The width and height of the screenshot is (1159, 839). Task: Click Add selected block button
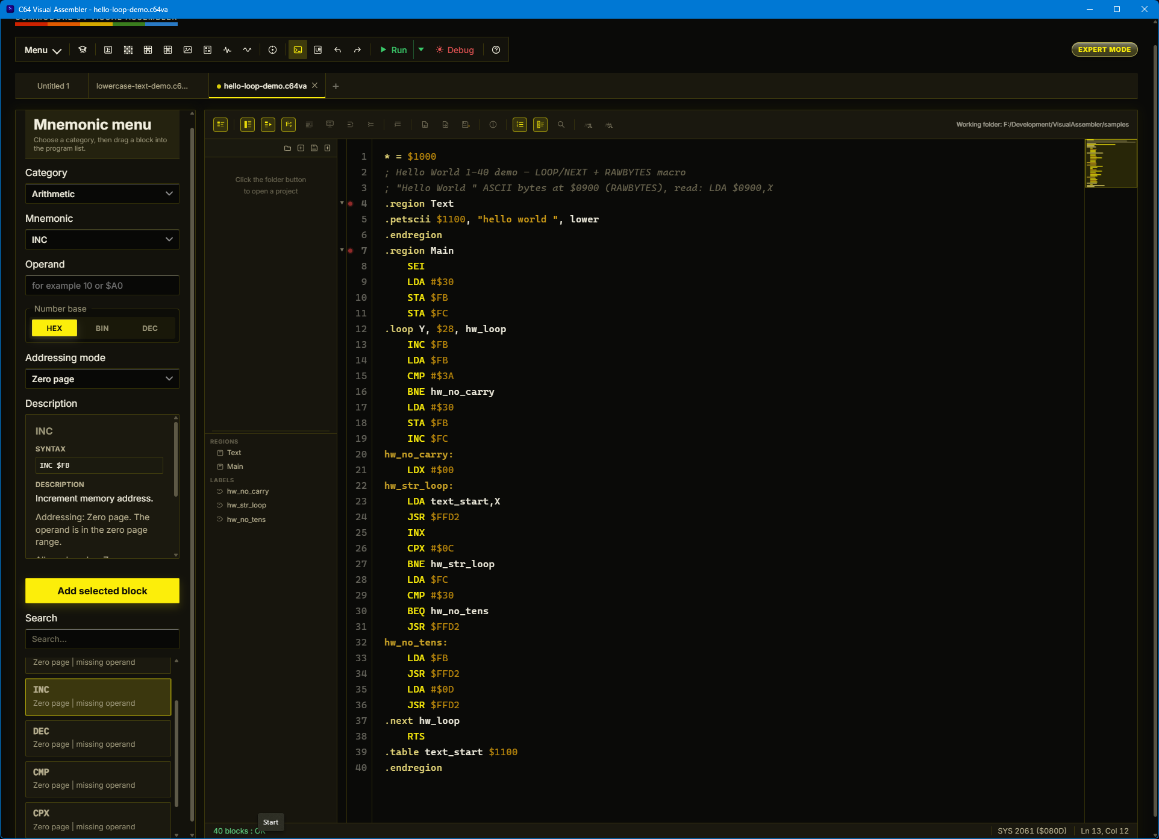(x=102, y=591)
